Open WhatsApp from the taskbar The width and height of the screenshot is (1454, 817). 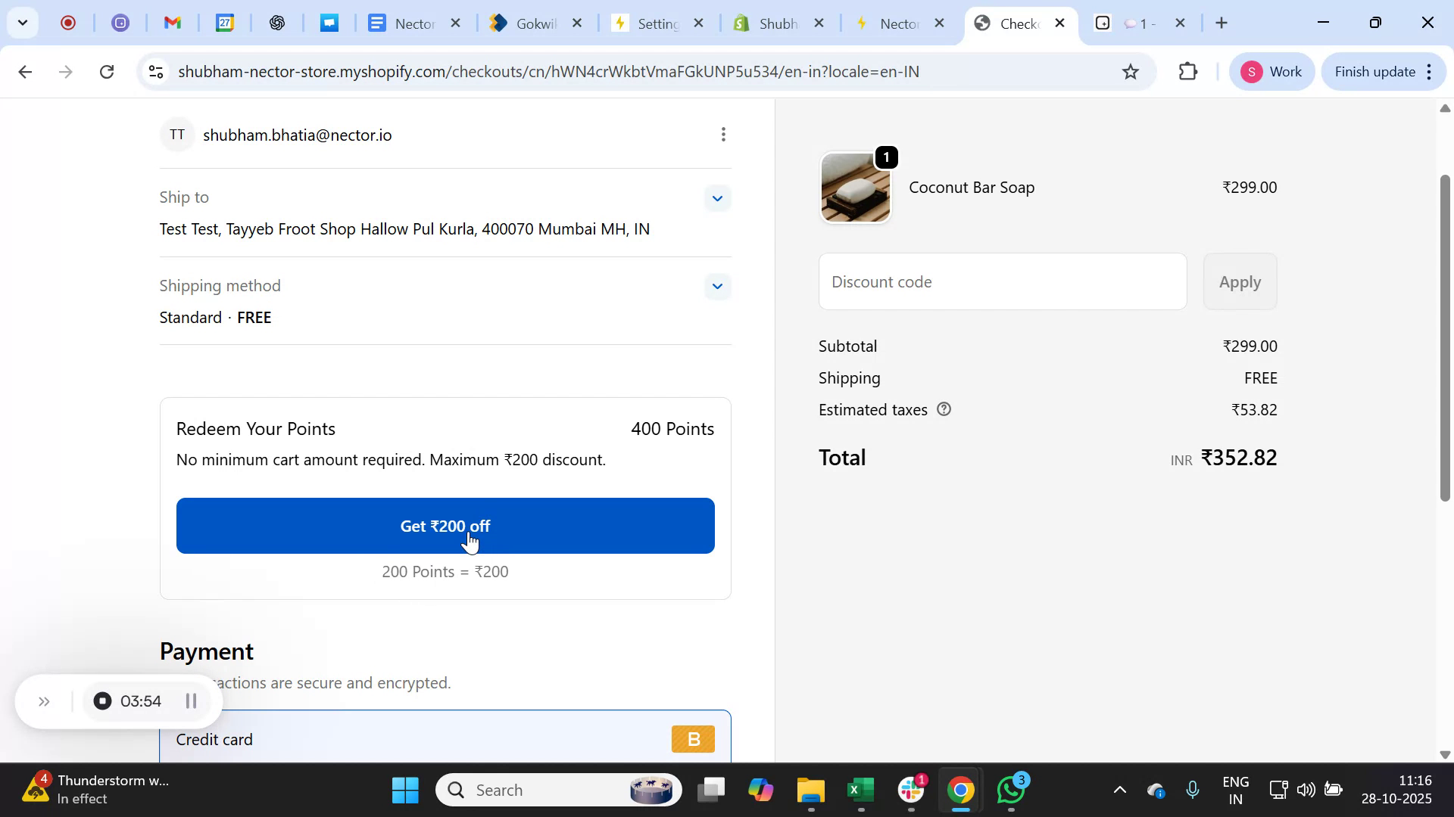pos(1011,789)
